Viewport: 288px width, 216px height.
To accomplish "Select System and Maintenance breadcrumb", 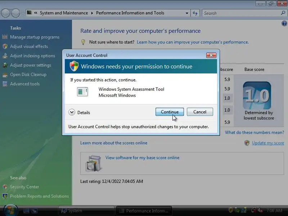I will (x=64, y=13).
